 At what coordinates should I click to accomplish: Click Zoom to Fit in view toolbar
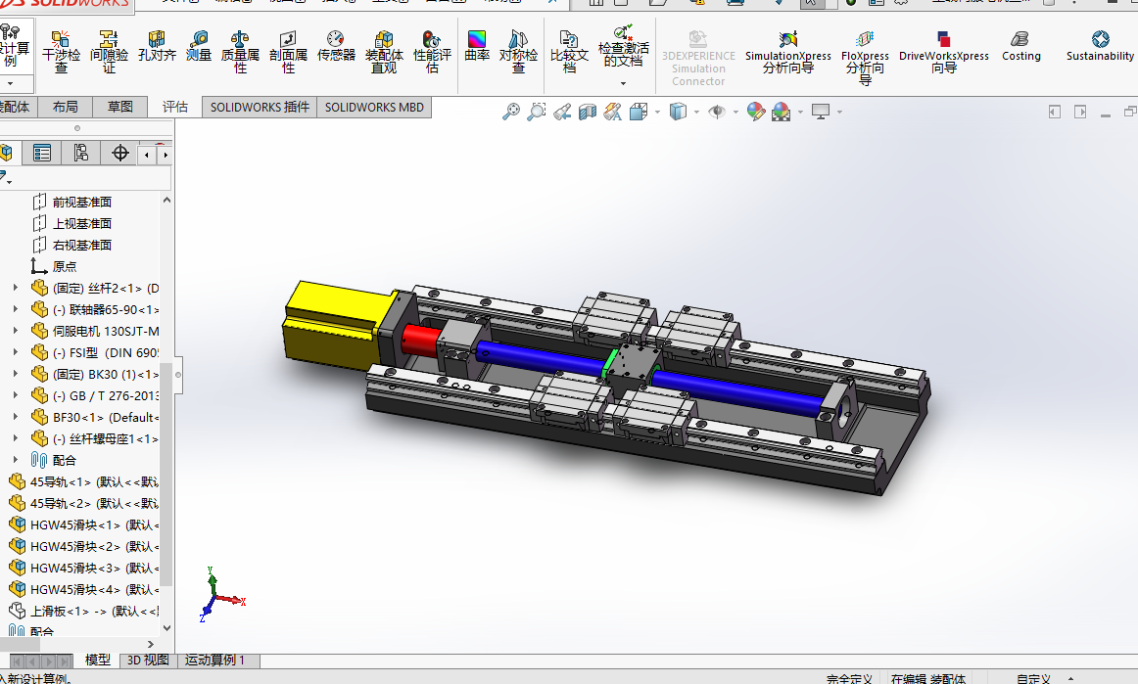pyautogui.click(x=511, y=112)
